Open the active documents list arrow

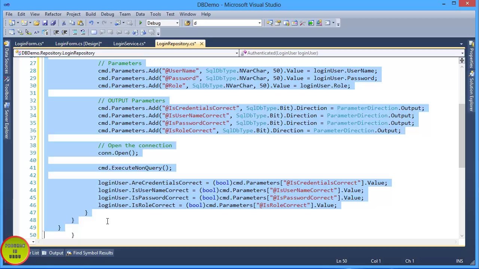click(x=461, y=44)
